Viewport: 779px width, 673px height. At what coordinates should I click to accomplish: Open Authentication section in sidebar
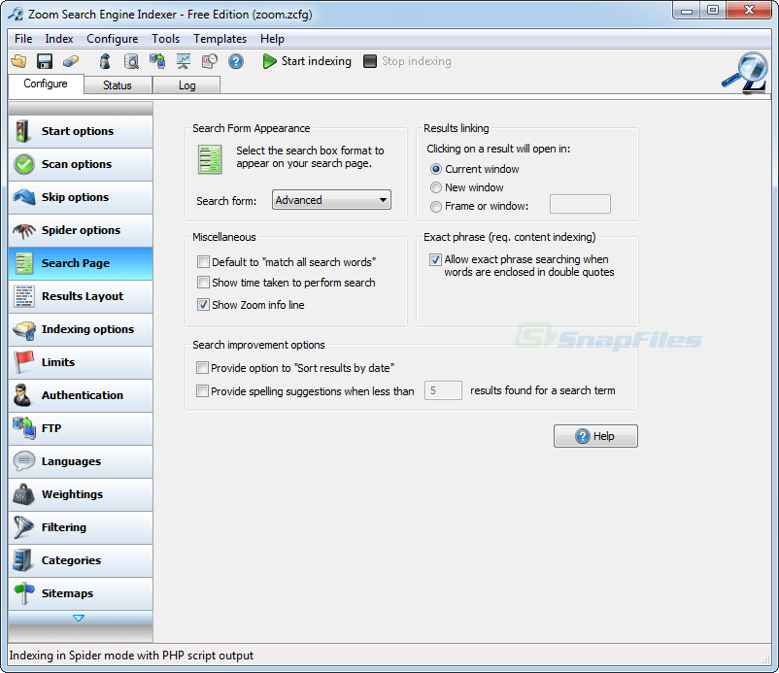click(x=81, y=396)
